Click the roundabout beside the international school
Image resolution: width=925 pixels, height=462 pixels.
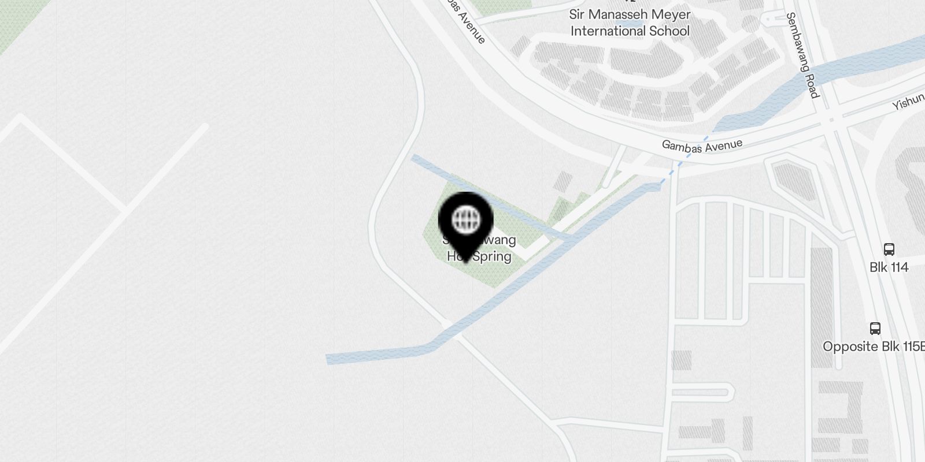click(750, 24)
